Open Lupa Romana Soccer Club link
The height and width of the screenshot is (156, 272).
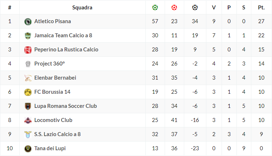click(65, 106)
